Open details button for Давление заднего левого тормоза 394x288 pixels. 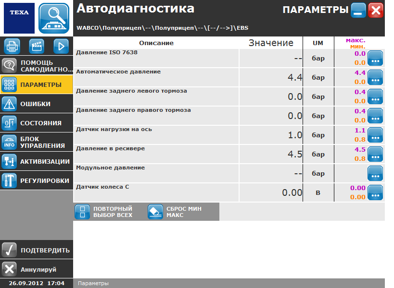point(375,96)
